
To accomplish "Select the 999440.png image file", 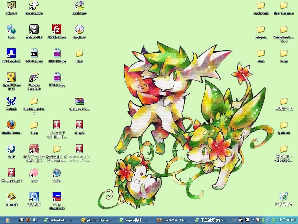I will click(x=34, y=53).
